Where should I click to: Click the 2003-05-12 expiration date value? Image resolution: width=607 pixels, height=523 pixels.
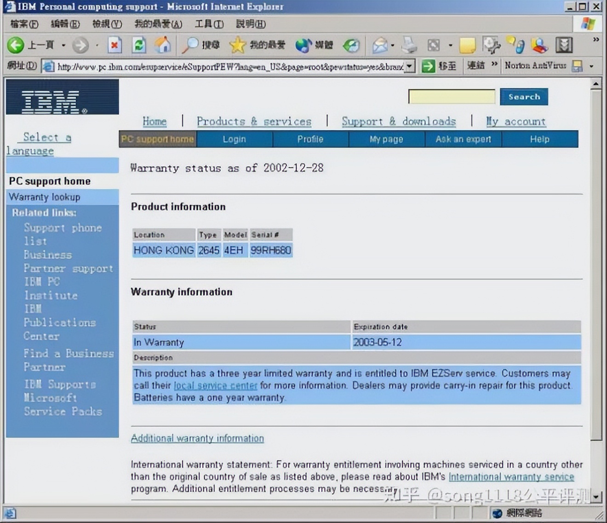pyautogui.click(x=378, y=342)
